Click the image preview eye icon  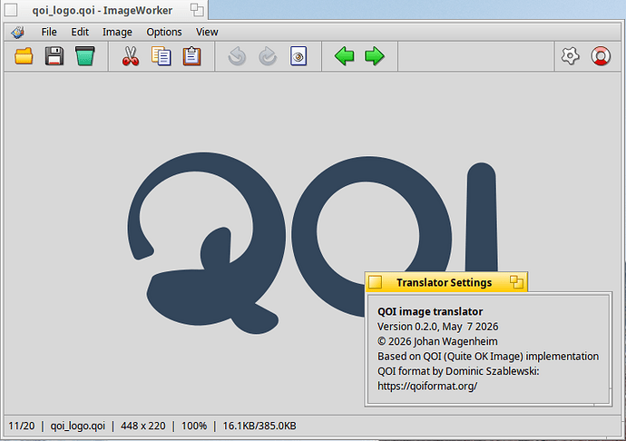point(298,56)
